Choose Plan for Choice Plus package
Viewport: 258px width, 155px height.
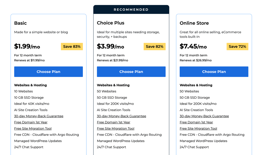(x=131, y=71)
